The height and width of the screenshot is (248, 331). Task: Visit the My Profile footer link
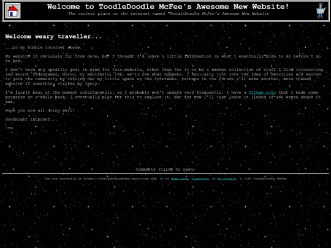click(227, 179)
